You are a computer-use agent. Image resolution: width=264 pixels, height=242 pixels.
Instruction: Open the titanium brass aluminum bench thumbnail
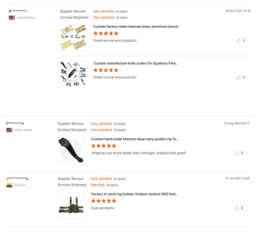[73, 37]
